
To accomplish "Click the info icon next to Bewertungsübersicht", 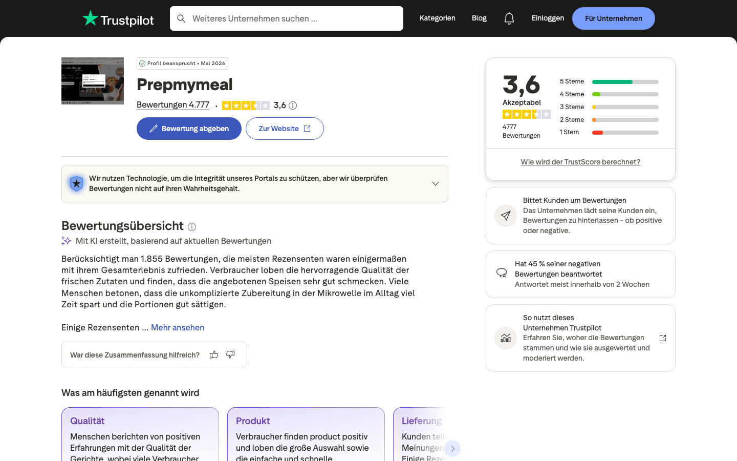I will (x=192, y=227).
